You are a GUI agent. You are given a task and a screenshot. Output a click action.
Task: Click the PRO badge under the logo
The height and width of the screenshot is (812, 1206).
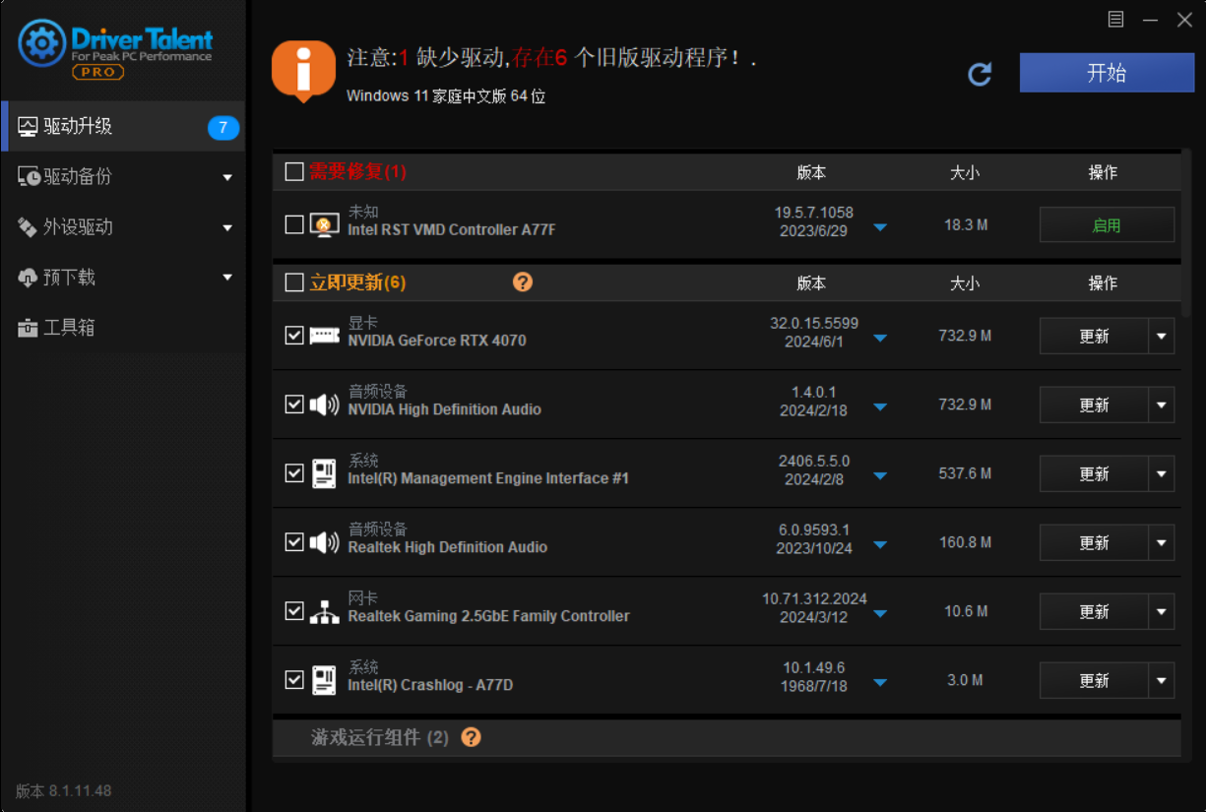97,72
